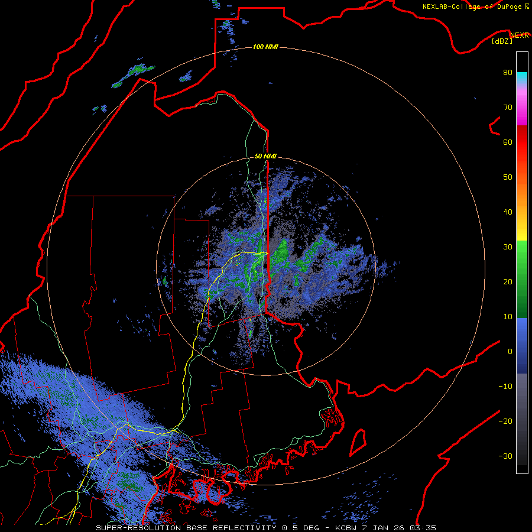Image resolution: width=532 pixels, height=532 pixels.
Task: Click the NEXR label above the color scale
Action: point(520,35)
